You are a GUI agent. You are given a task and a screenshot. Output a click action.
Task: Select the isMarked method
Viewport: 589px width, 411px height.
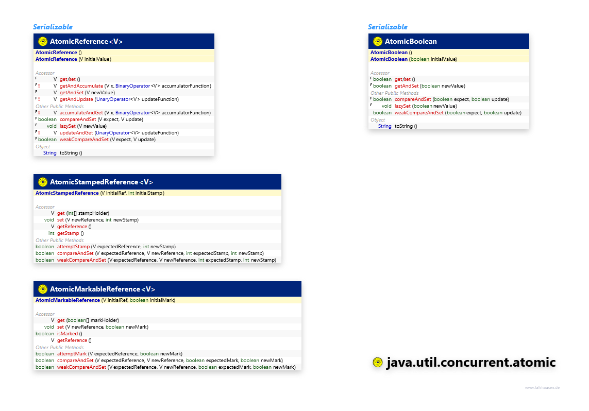[66, 334]
